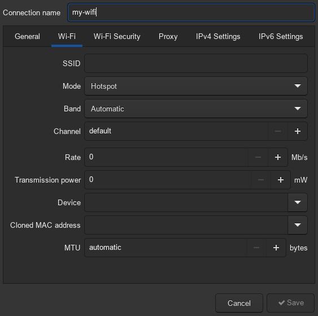The width and height of the screenshot is (318, 316).
Task: Switch to the Wi-Fi Security tab
Action: click(117, 37)
